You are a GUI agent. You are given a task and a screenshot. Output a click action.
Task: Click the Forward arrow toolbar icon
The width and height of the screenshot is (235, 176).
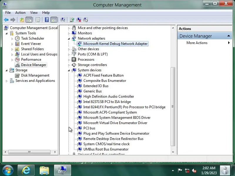(13, 20)
